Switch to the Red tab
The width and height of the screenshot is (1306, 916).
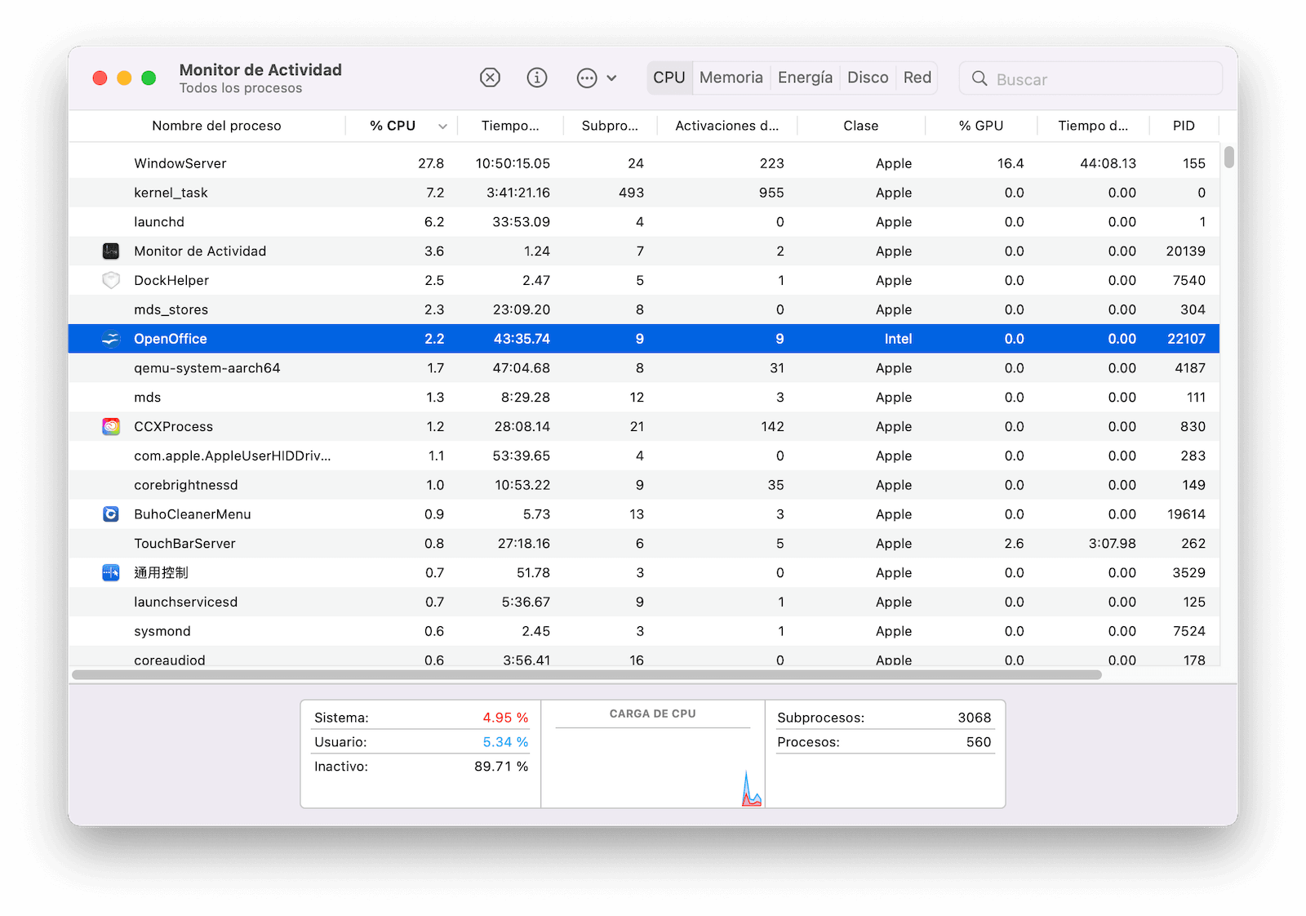917,78
